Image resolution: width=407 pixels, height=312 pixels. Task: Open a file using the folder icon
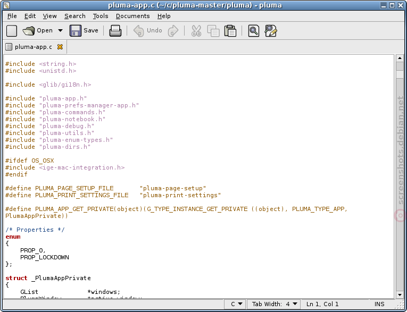[29, 31]
